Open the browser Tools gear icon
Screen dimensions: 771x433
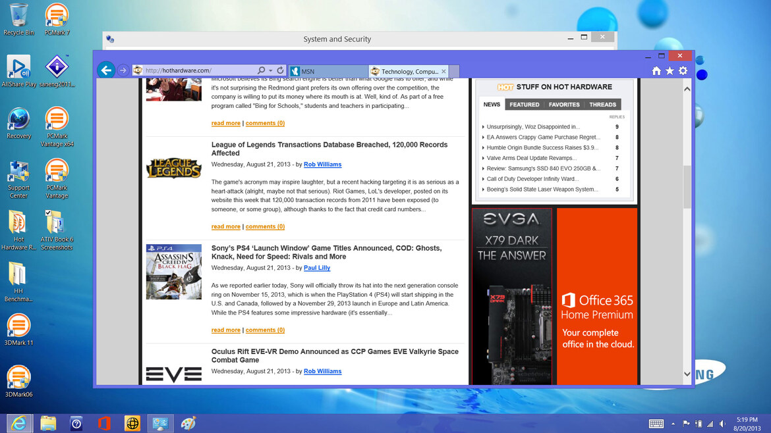pos(683,70)
